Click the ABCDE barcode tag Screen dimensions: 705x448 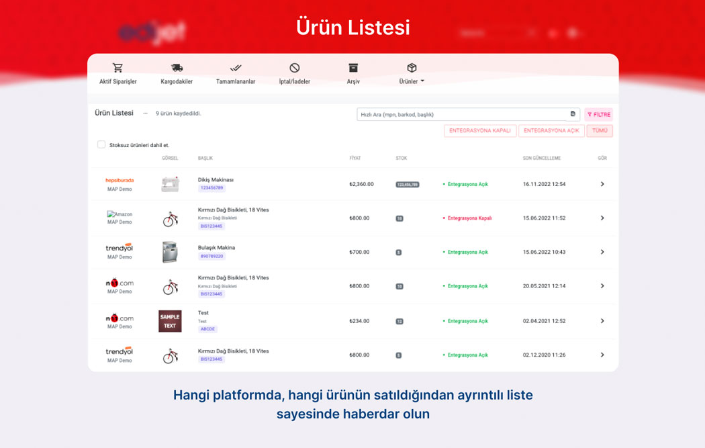(x=207, y=329)
